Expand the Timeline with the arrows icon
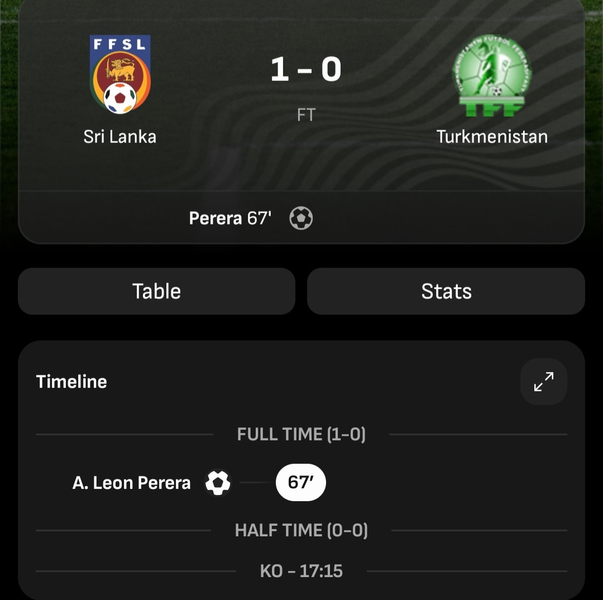 [543, 382]
